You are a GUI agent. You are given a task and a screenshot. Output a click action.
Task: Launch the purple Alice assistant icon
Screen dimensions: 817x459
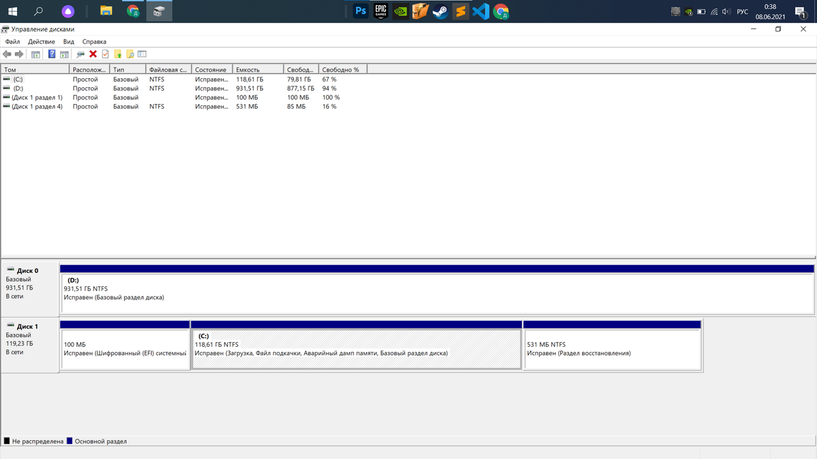tap(67, 11)
